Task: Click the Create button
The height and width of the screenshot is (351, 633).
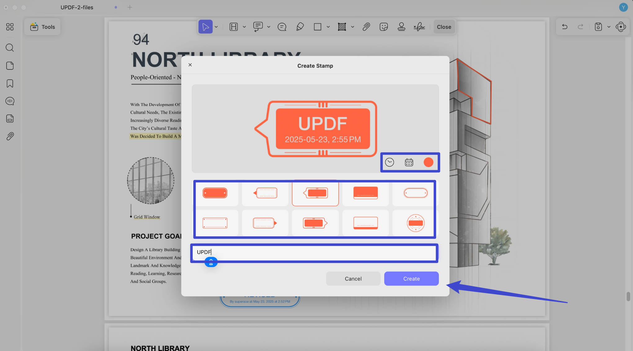Action: tap(411, 279)
